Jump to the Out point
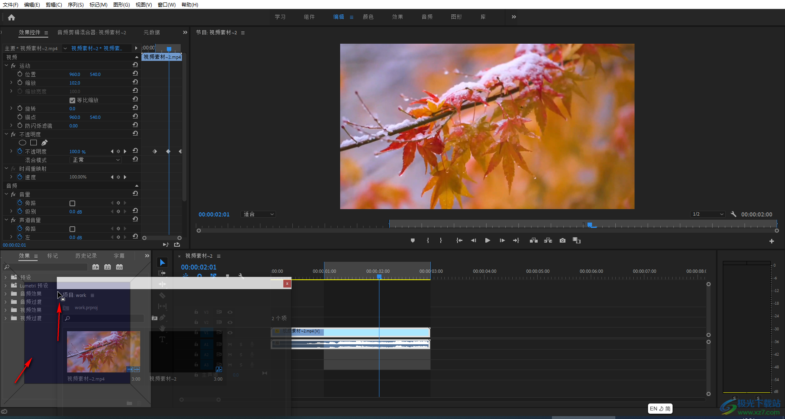 coord(516,241)
